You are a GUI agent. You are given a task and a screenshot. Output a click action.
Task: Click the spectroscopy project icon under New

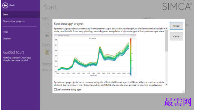pyautogui.click(x=47, y=35)
